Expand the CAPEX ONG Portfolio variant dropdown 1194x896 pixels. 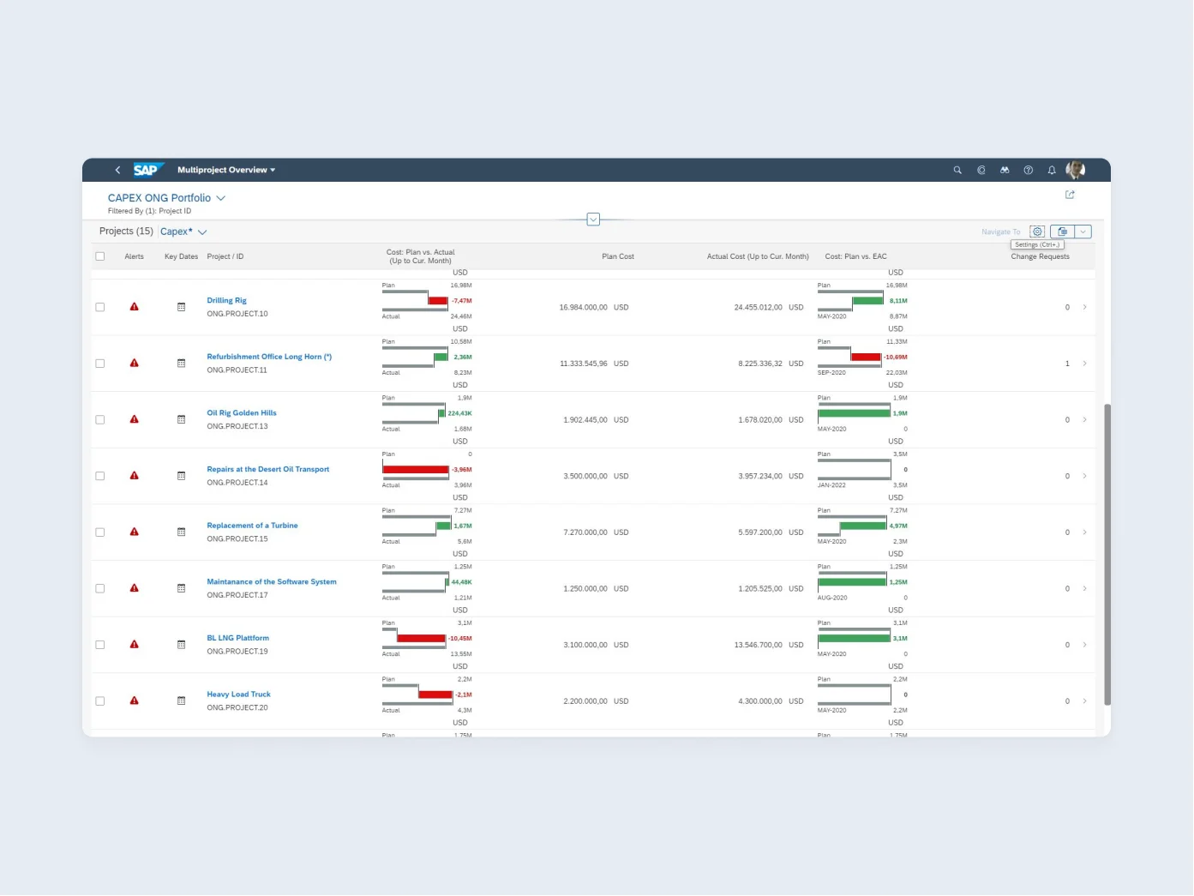220,198
